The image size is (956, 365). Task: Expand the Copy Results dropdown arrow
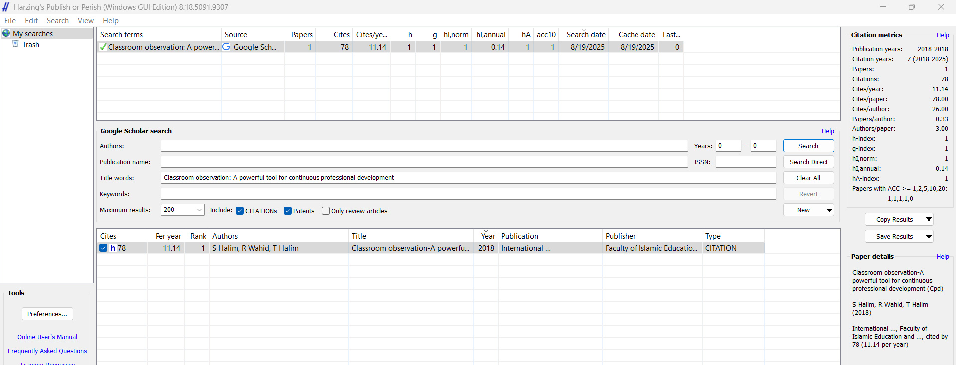point(929,219)
